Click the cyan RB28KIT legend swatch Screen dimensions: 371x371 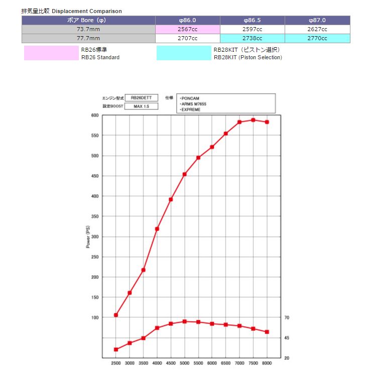pyautogui.click(x=183, y=53)
